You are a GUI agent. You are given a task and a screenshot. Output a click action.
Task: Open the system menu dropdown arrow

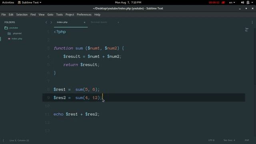[x=252, y=3]
